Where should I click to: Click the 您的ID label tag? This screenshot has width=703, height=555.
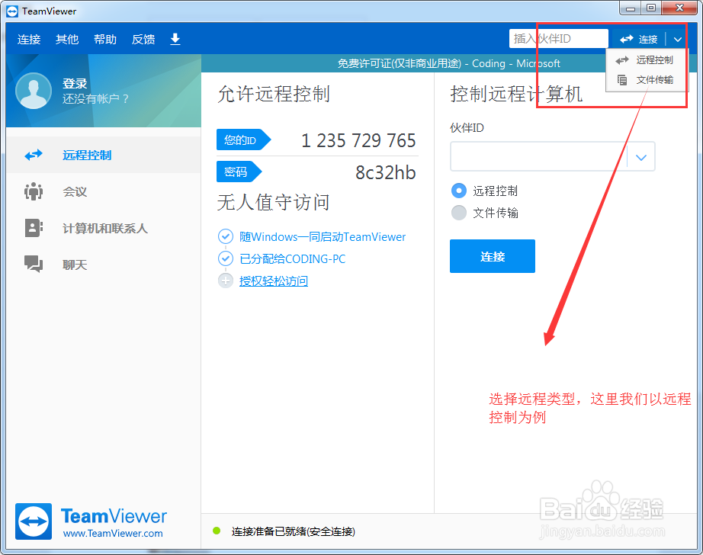(x=243, y=140)
